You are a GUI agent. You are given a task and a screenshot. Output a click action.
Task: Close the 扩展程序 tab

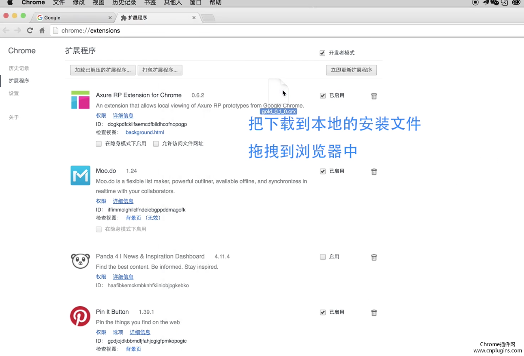(x=194, y=18)
